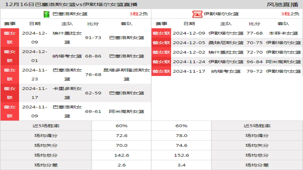Click the 葡女联 badge of the 2024-11-24 match
The width and height of the screenshot is (303, 170).
coord(161,62)
